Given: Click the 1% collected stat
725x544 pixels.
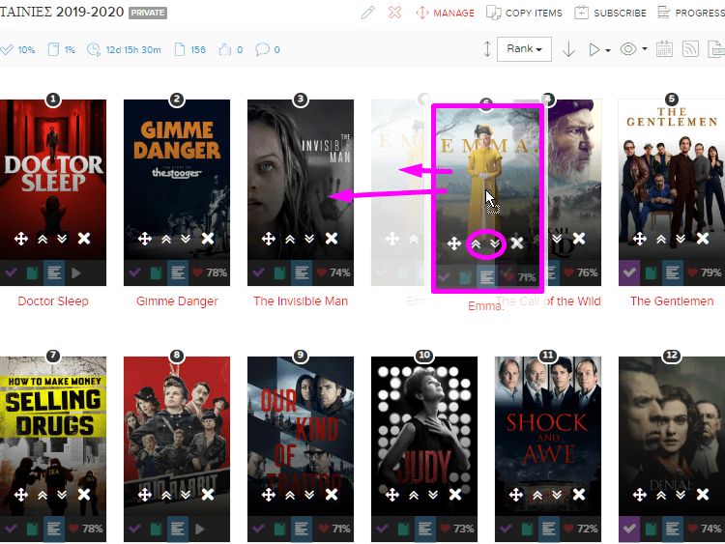Looking at the screenshot, I should (62, 49).
